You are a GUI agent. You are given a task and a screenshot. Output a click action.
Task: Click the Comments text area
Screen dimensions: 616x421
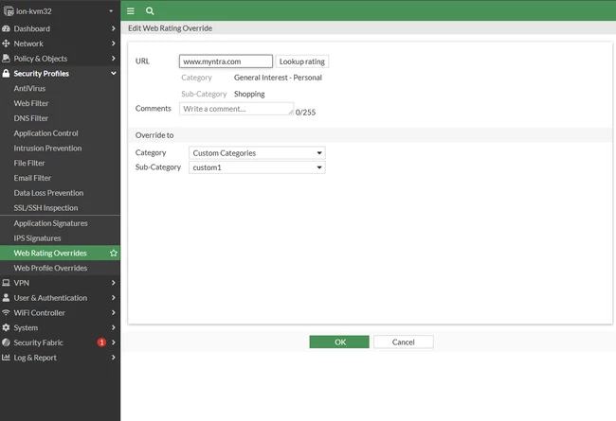[x=237, y=109]
